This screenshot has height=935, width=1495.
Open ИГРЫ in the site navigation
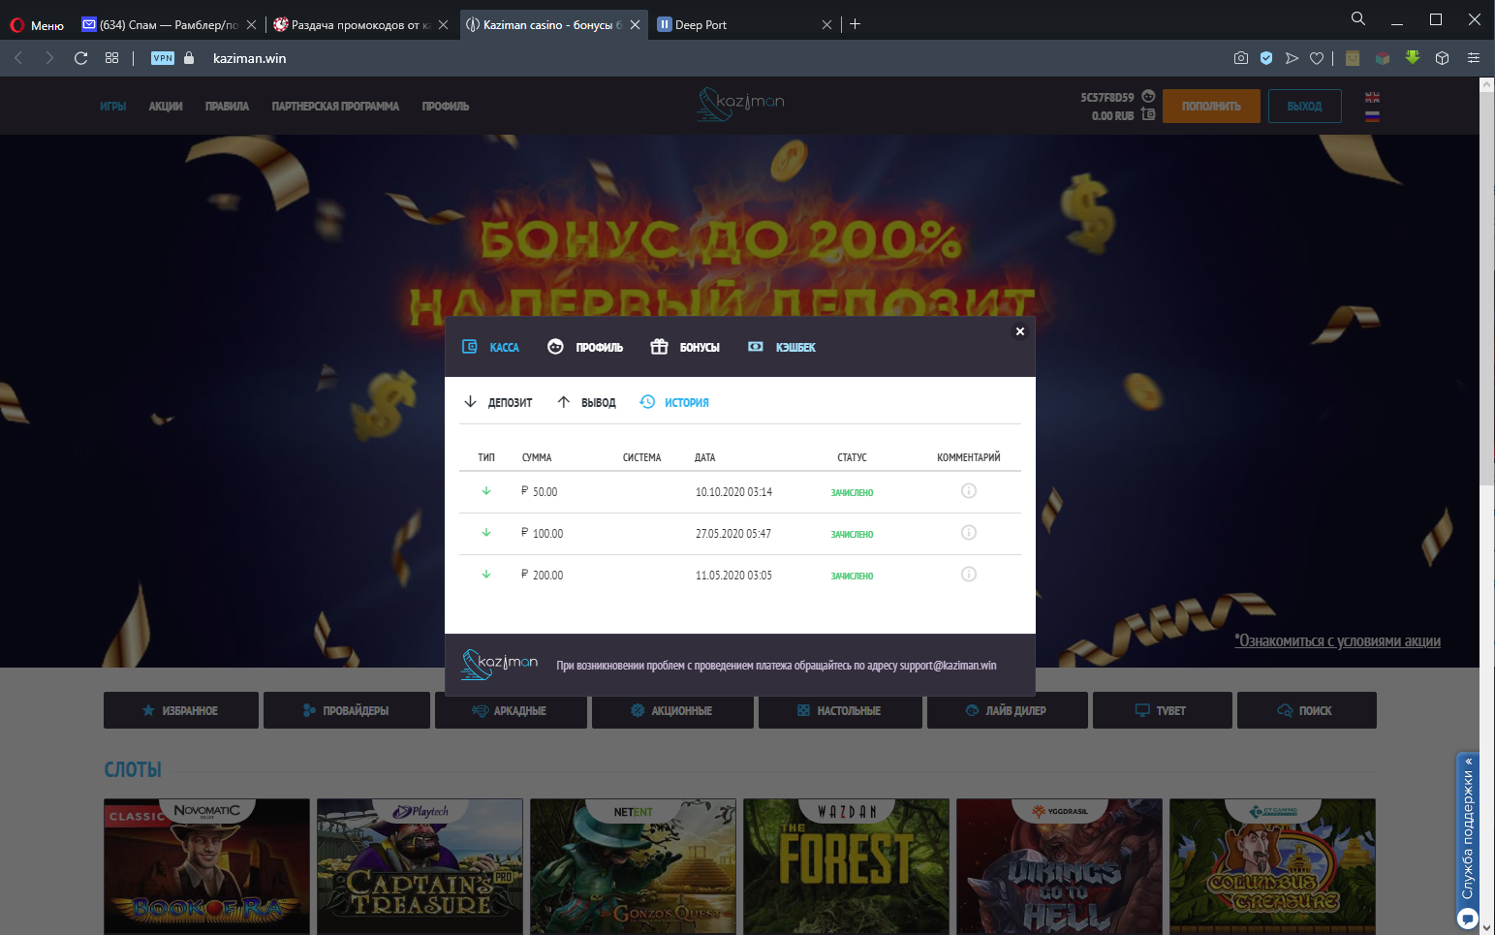[x=113, y=107]
